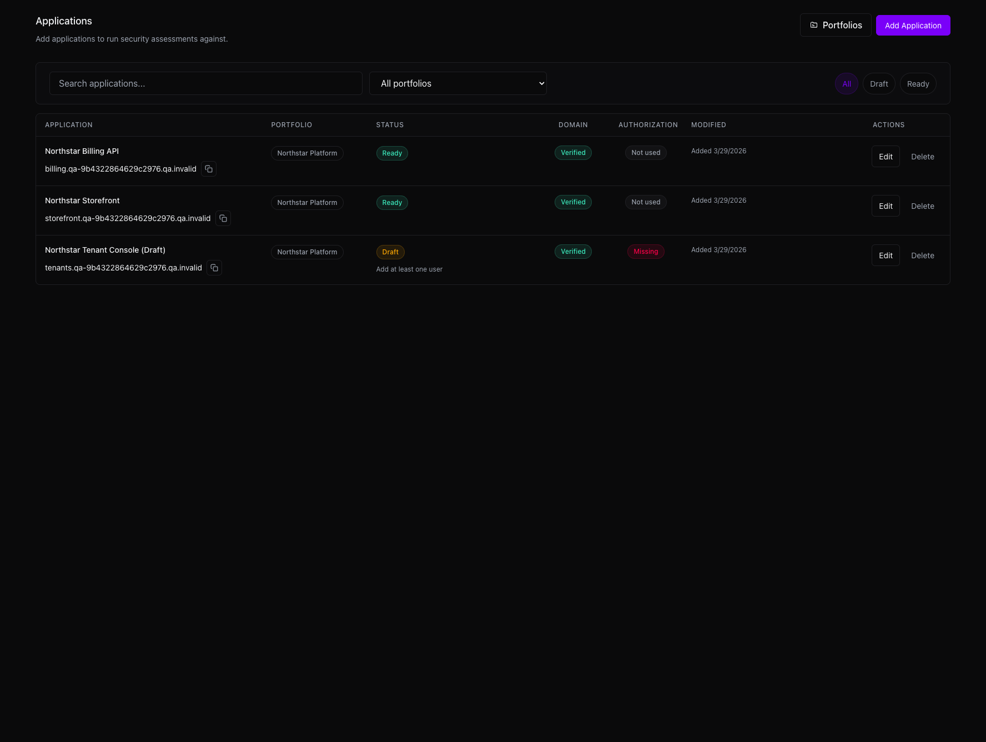Click the Add Application button
The height and width of the screenshot is (742, 986).
pyautogui.click(x=913, y=26)
